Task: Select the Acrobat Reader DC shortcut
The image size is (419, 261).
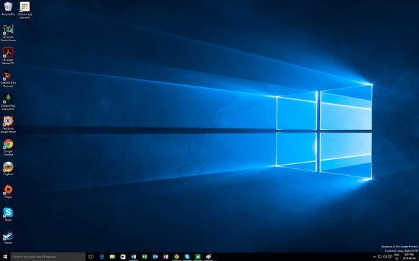Action: [x=8, y=56]
